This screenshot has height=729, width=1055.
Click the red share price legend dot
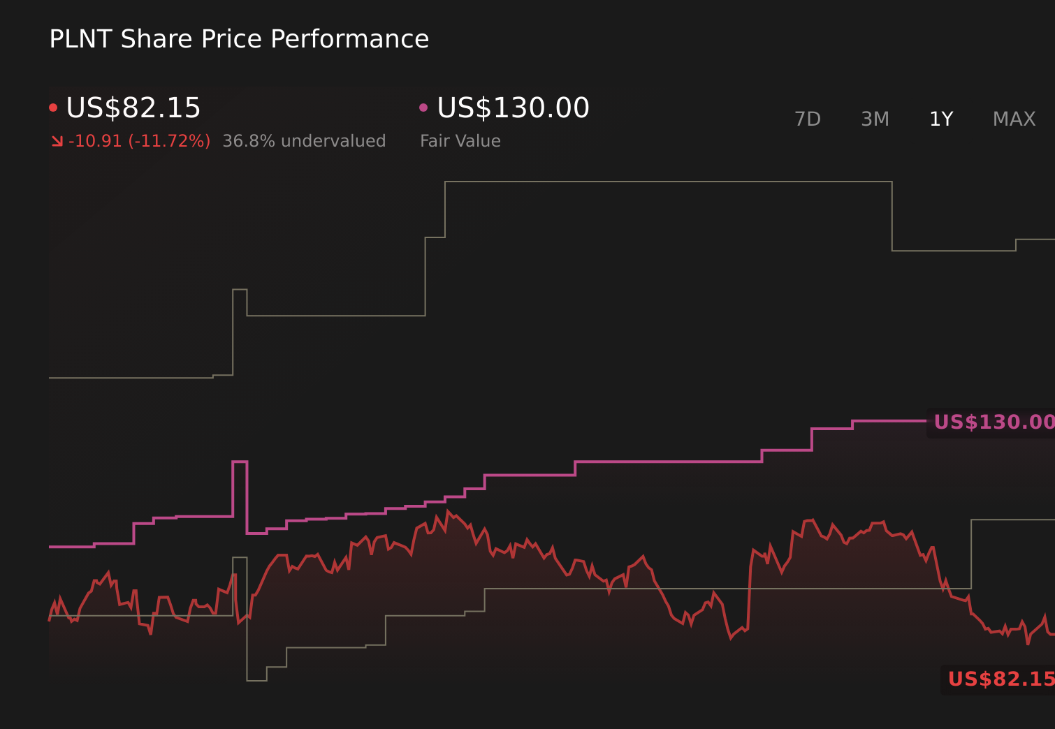(53, 107)
